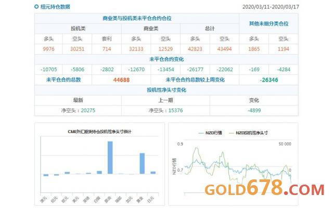
Task: Click the 其他未细分类仓位 header
Action: pyautogui.click(x=268, y=23)
